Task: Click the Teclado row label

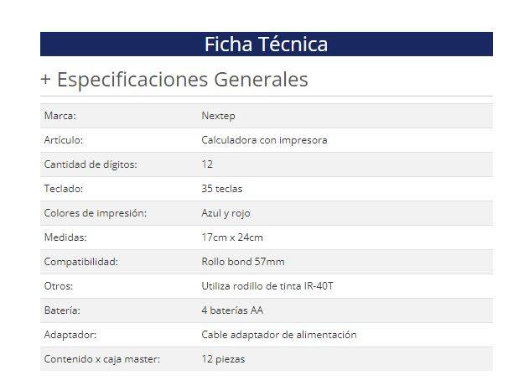Action: point(64,189)
